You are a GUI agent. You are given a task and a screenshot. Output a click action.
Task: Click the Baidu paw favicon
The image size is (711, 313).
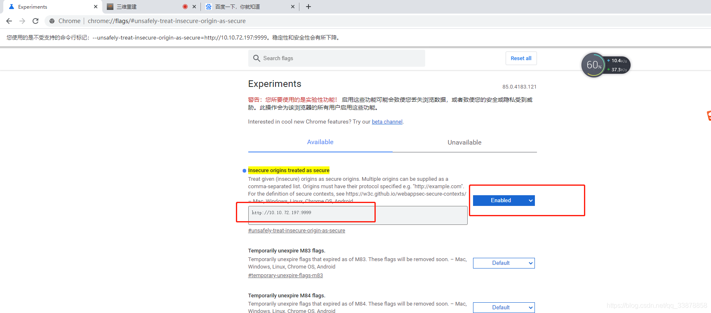point(209,7)
